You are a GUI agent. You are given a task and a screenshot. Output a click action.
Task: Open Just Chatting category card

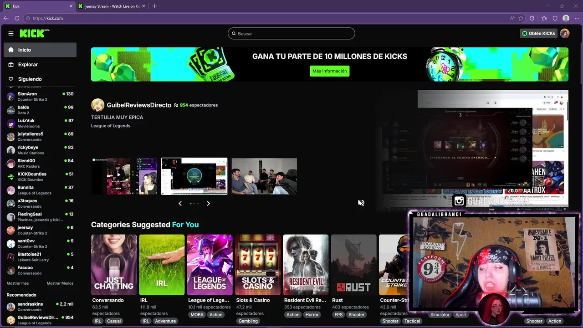(x=114, y=265)
